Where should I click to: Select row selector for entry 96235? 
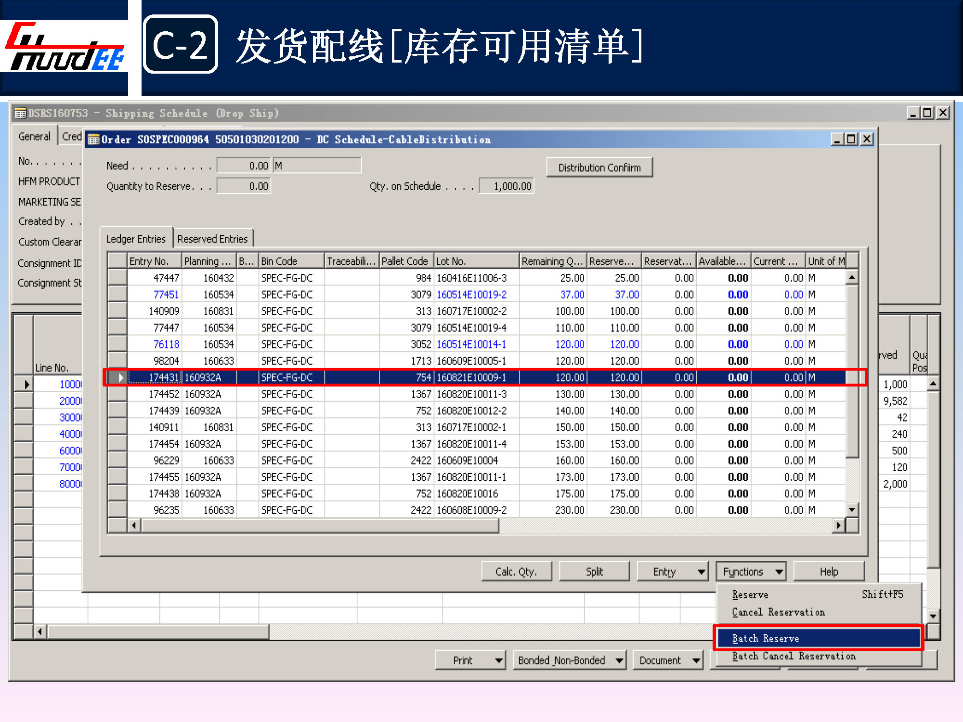[x=117, y=510]
